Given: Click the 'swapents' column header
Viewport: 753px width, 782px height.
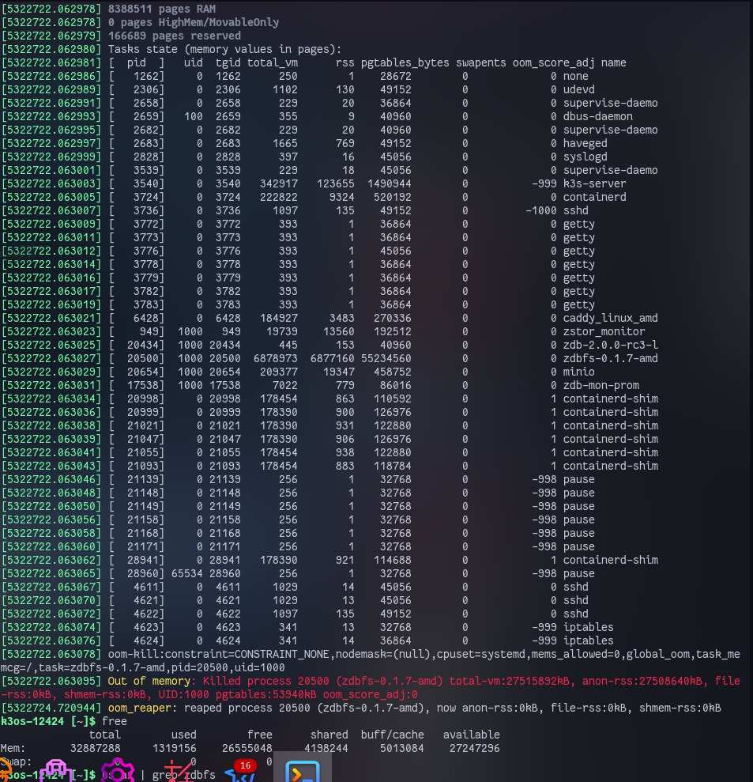Looking at the screenshot, I should [480, 62].
